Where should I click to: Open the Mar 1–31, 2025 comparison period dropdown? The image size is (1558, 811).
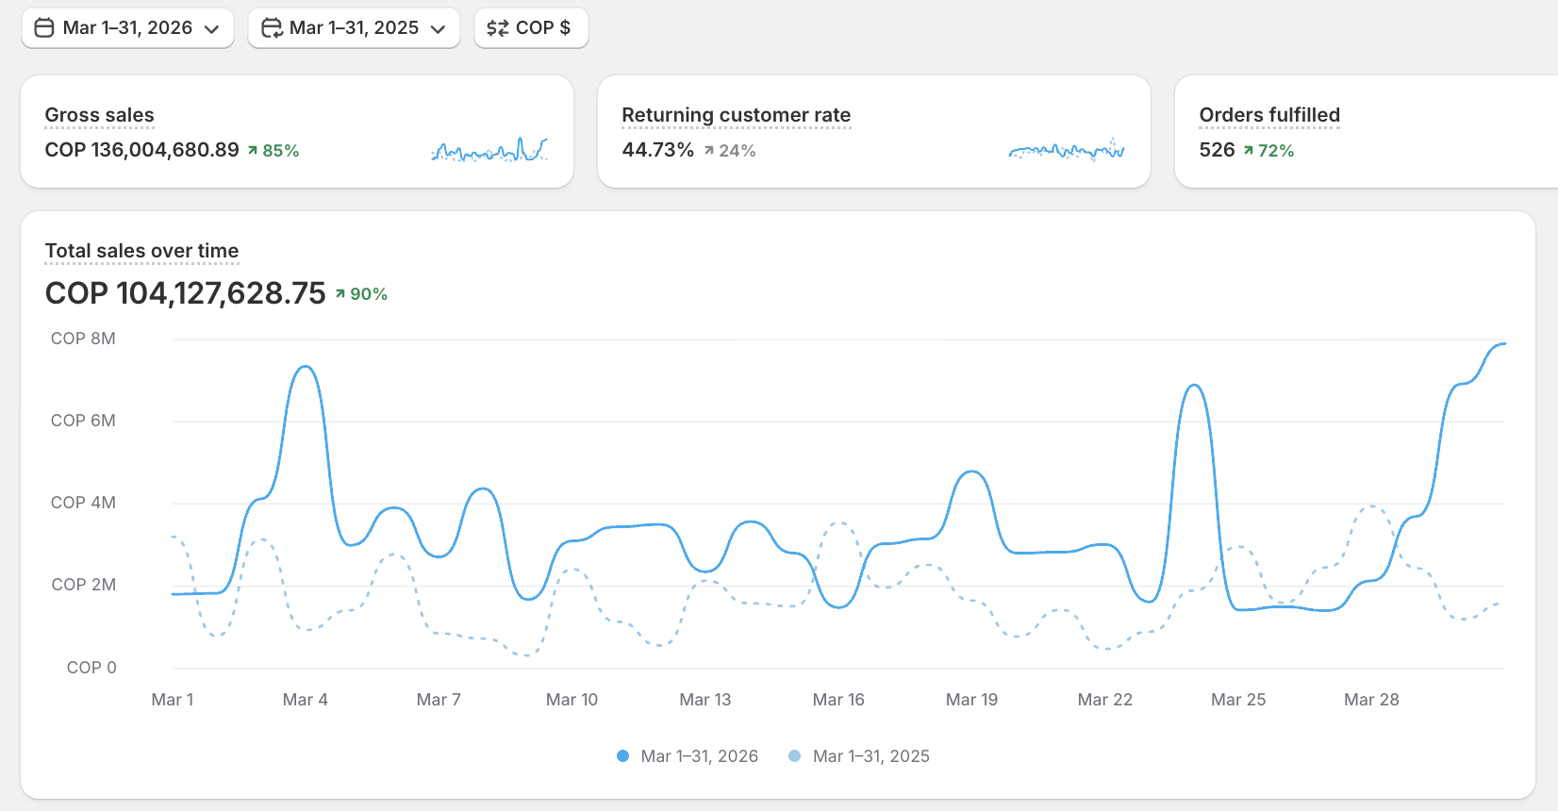(354, 28)
